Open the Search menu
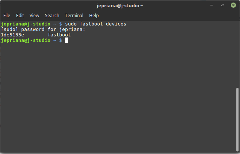Screen dimensions: 240x154 (x=52, y=15)
